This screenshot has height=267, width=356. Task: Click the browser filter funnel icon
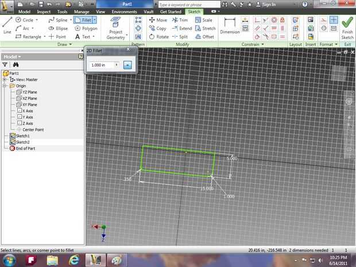pyautogui.click(x=5, y=65)
